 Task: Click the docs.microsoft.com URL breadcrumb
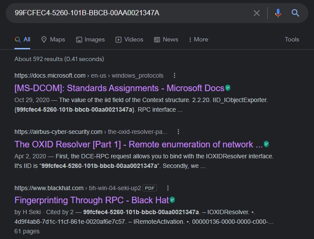89,76
